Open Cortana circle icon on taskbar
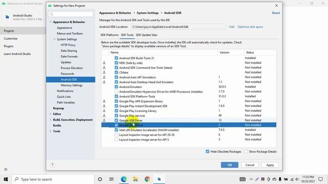328x184 pixels. (100, 179)
